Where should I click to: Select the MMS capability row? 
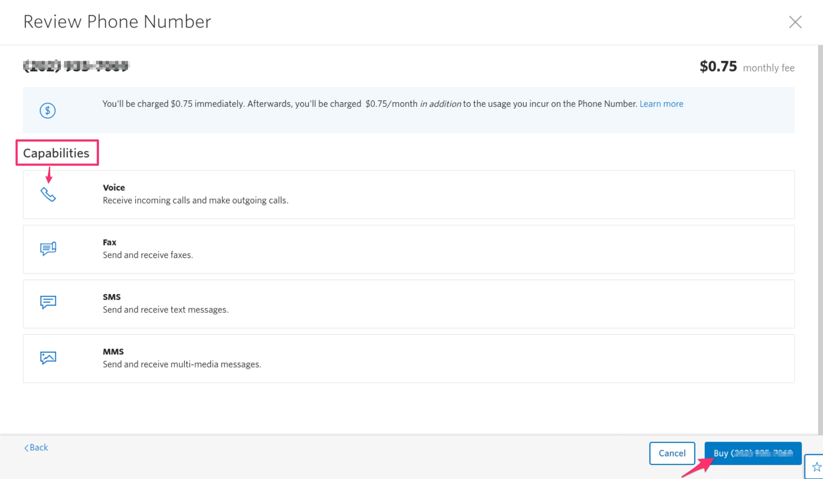pyautogui.click(x=409, y=358)
